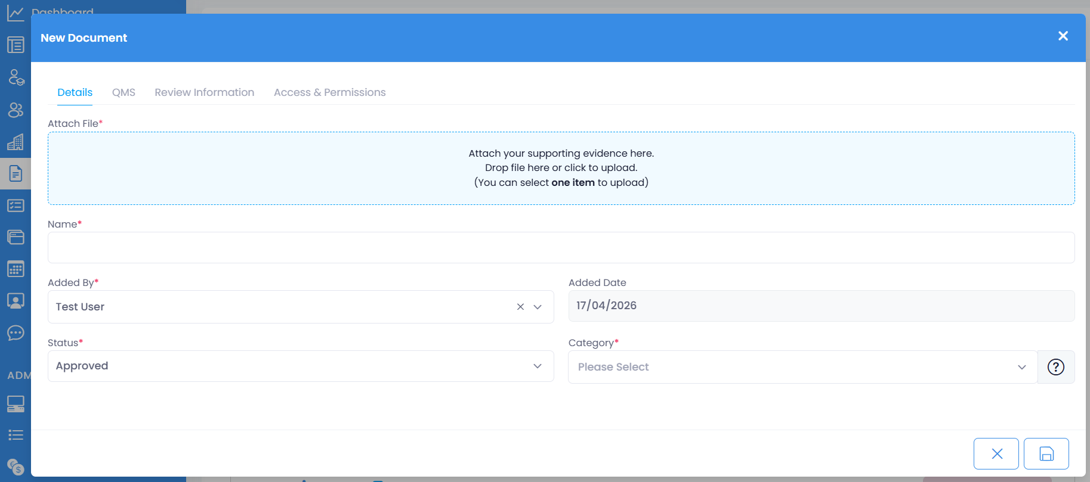Click the buildings icon in sidebar
1090x482 pixels.
[x=16, y=142]
